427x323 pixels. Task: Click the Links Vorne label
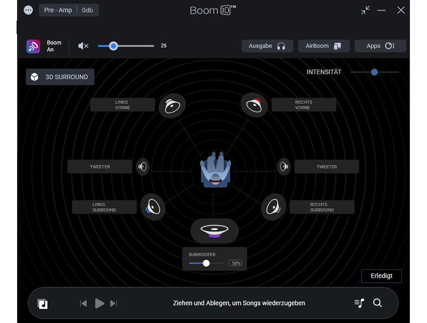point(123,105)
